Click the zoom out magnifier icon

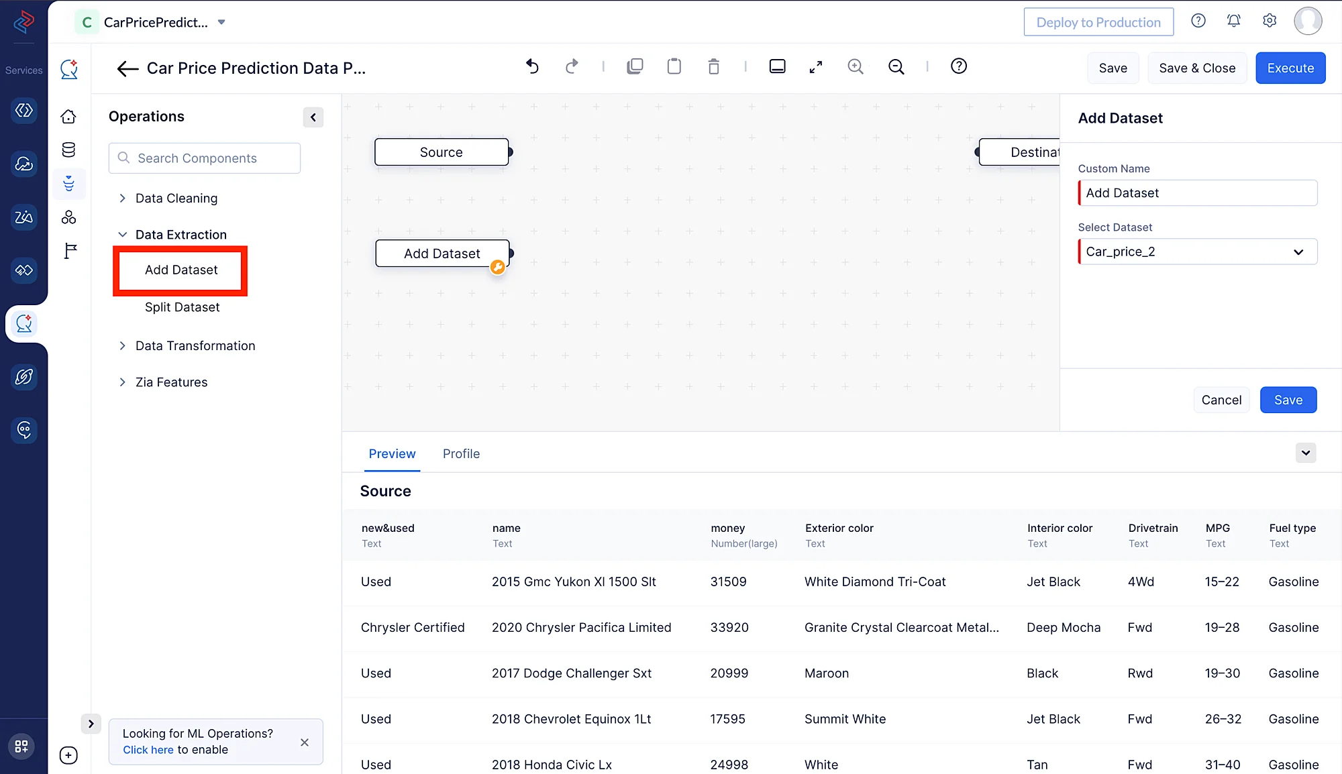point(896,66)
